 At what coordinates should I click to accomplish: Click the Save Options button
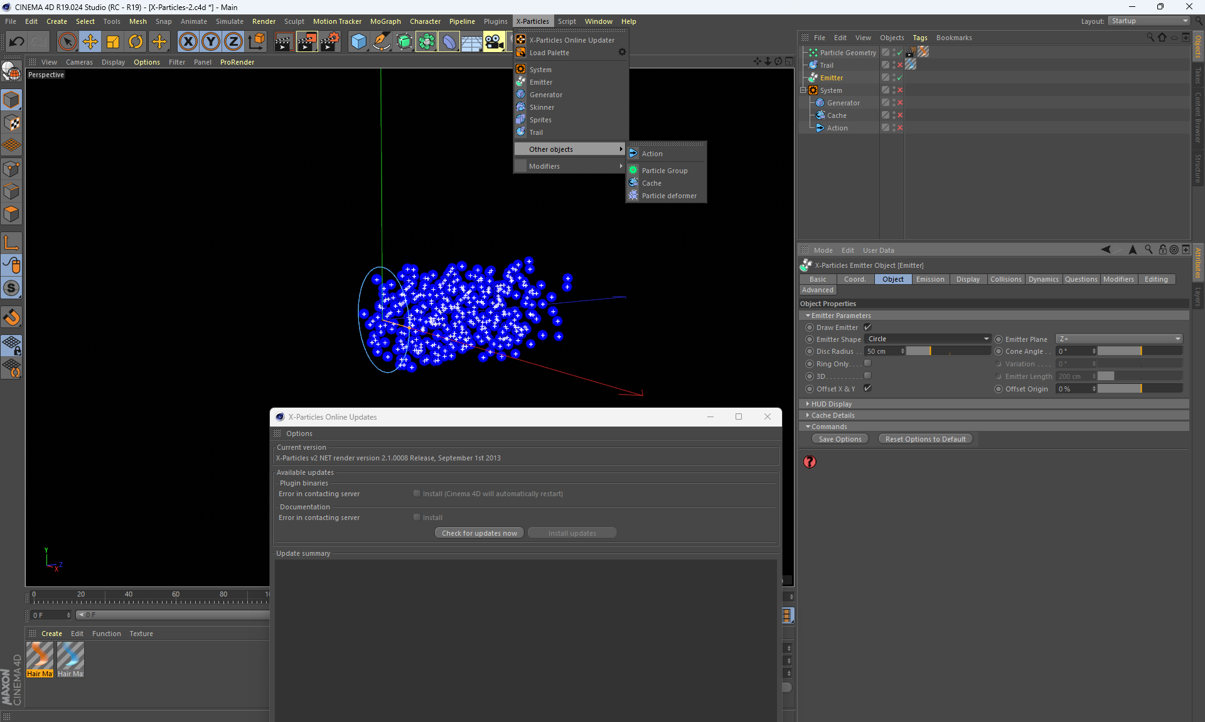coord(840,439)
